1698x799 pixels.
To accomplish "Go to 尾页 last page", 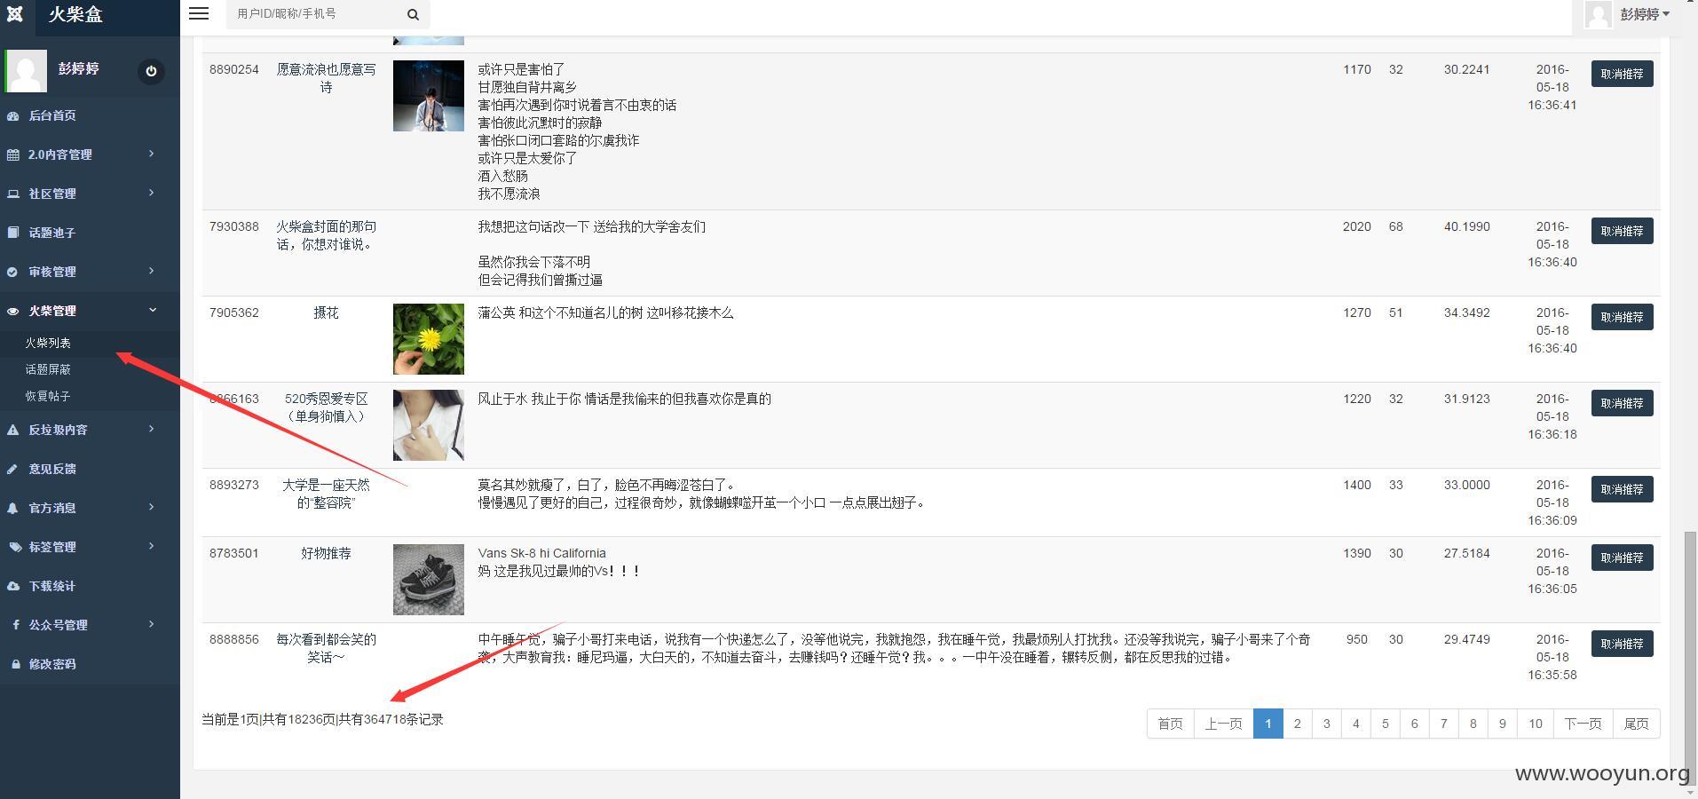I will point(1636,724).
